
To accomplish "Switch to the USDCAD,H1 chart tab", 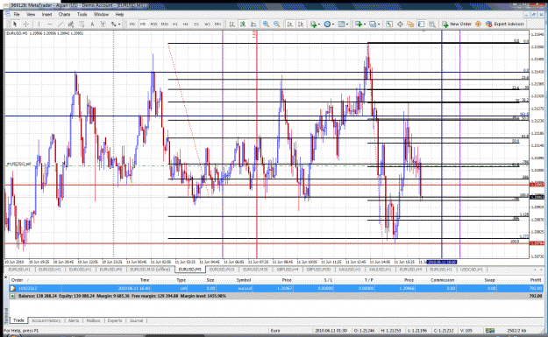I will 472,270.
